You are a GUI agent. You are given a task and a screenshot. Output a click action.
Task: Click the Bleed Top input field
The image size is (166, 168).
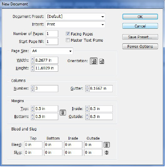pyautogui.click(x=33, y=145)
